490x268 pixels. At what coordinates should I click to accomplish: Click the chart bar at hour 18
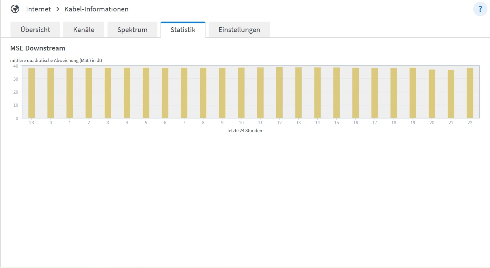[394, 93]
